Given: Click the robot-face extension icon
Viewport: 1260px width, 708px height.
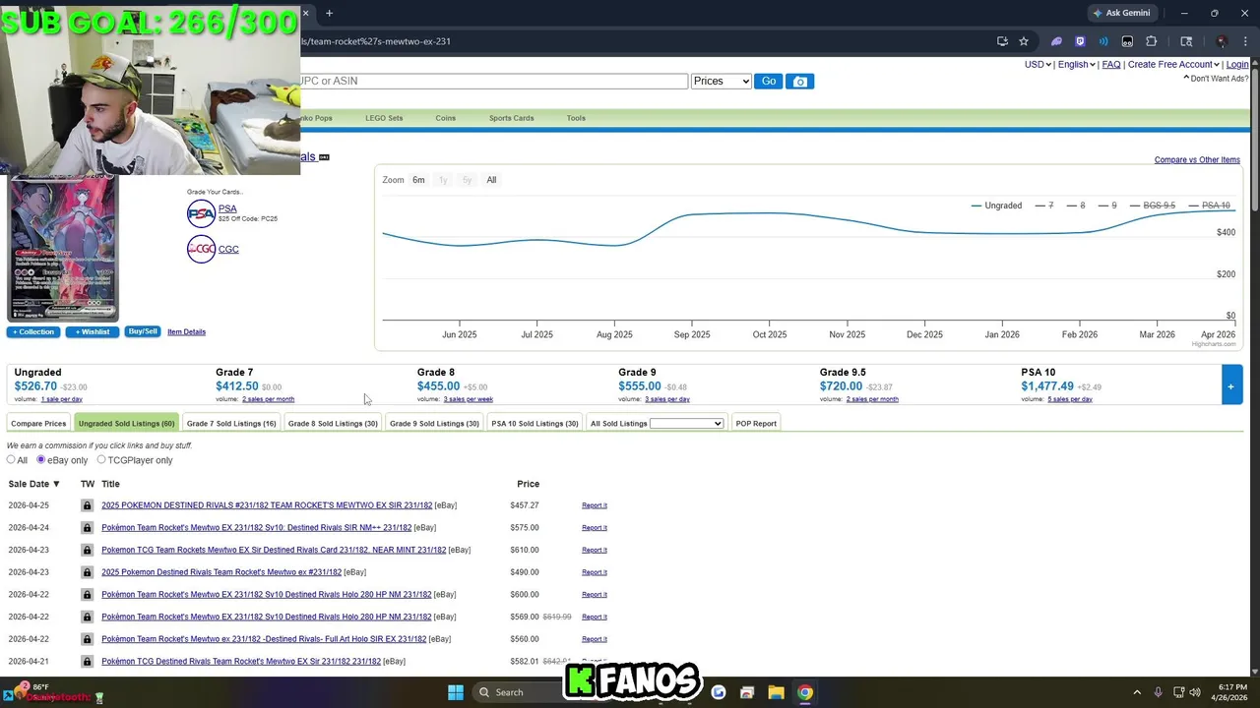Looking at the screenshot, I should point(1127,41).
